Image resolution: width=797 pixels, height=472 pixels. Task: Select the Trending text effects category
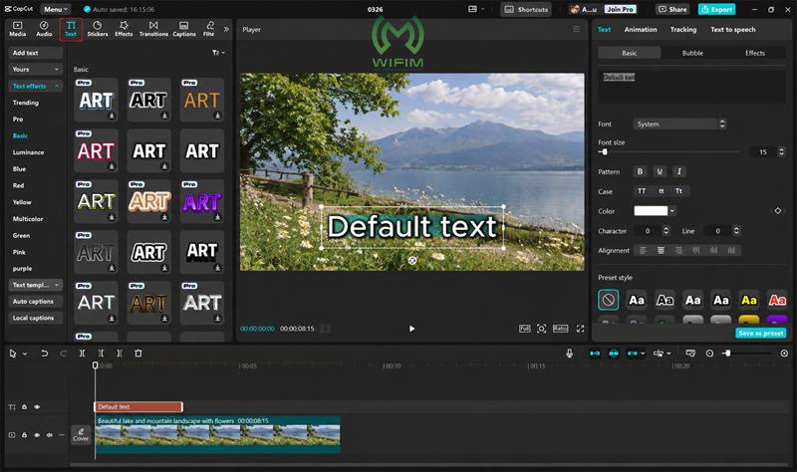[x=26, y=103]
